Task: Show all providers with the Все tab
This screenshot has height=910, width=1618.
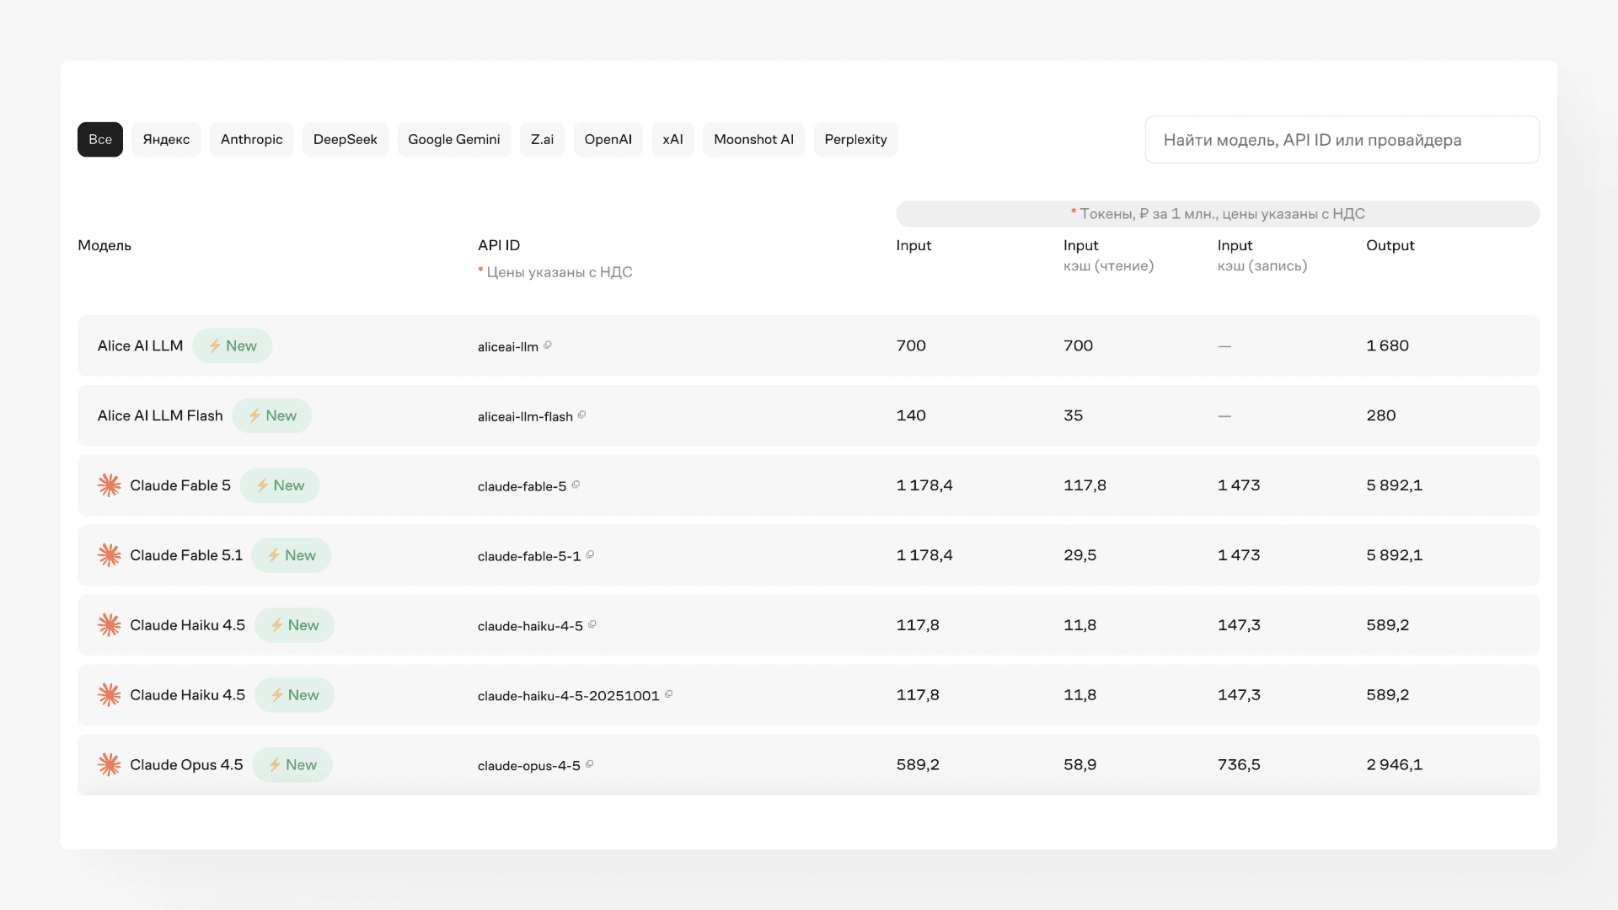Action: [100, 140]
